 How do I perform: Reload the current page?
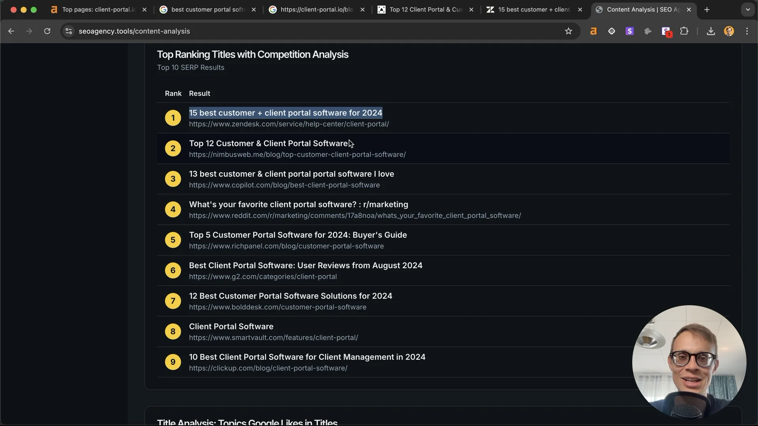47,31
